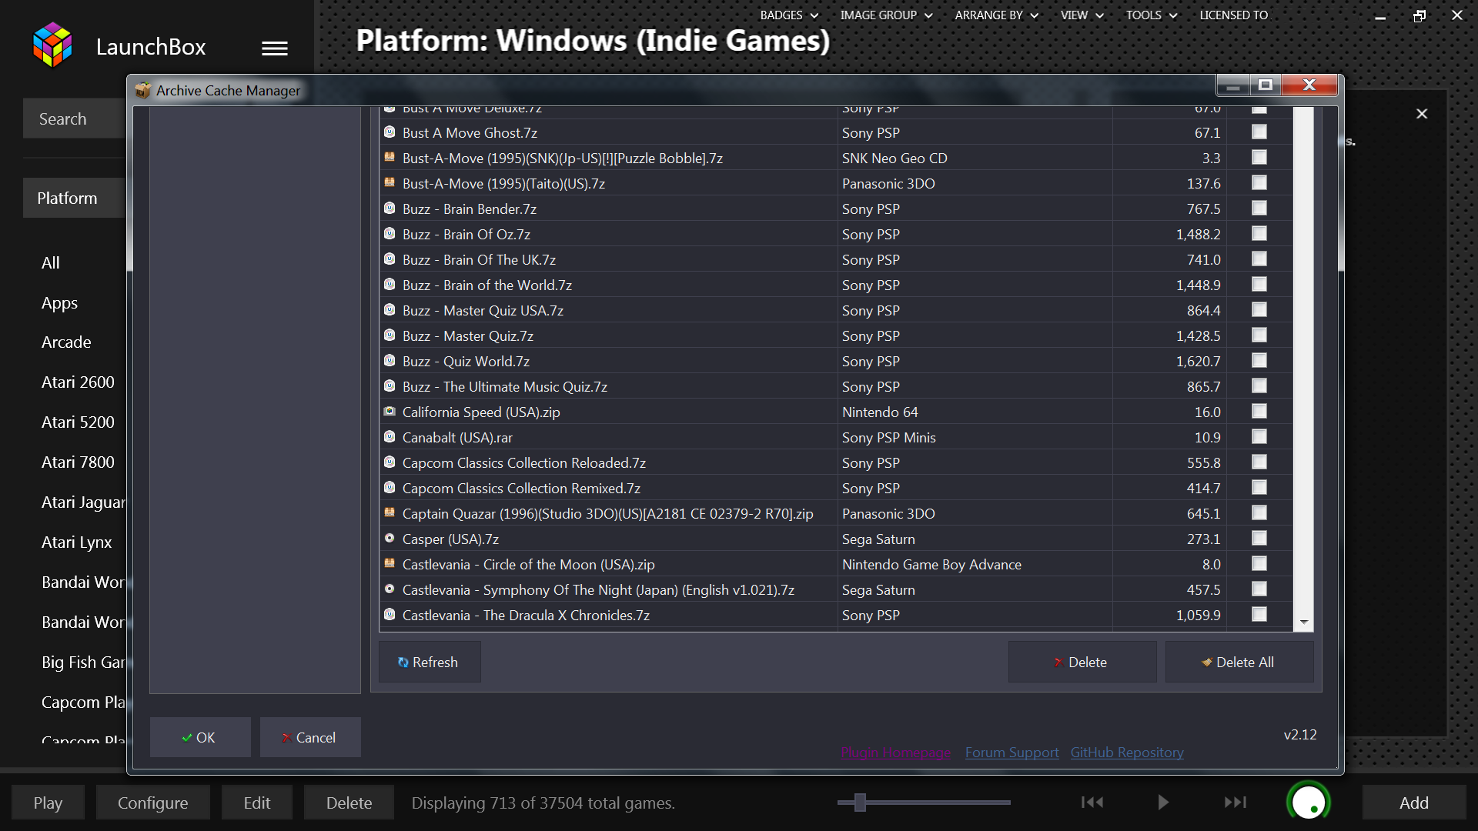Check the box for Bust A Move Ghost.7z
Viewport: 1478px width, 831px height.
pyautogui.click(x=1259, y=132)
